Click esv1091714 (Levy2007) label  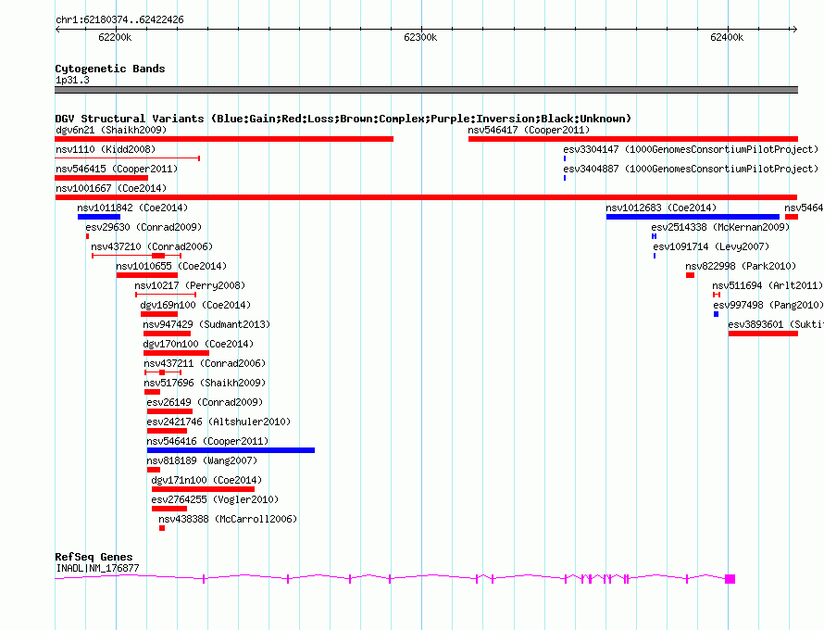point(711,246)
